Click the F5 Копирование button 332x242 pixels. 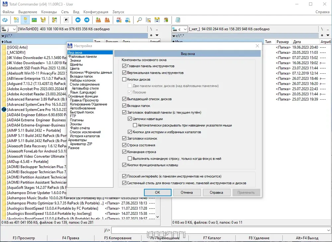click(x=118, y=238)
